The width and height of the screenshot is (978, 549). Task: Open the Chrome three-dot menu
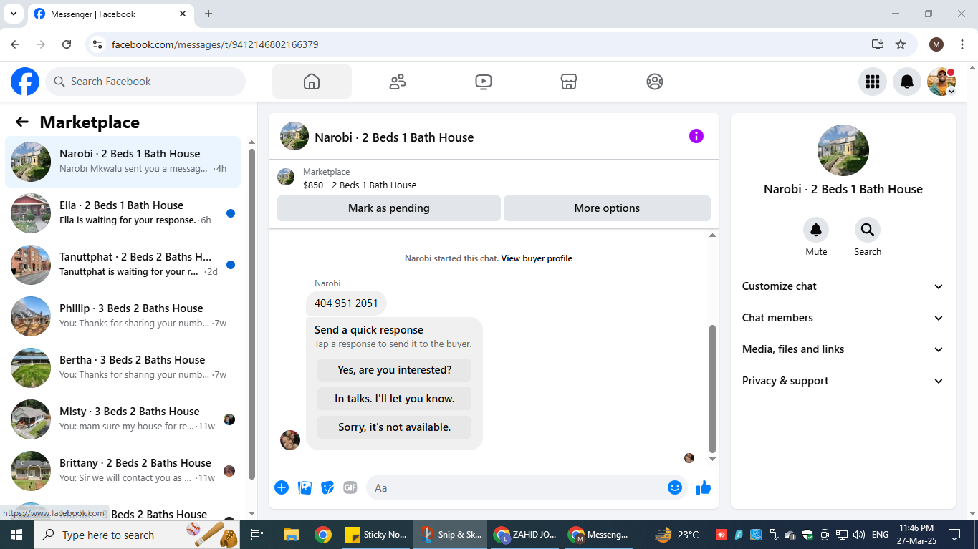tap(962, 44)
